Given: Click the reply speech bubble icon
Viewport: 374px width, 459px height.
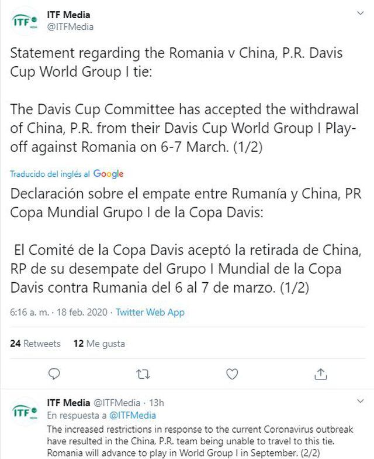Looking at the screenshot, I should (54, 374).
